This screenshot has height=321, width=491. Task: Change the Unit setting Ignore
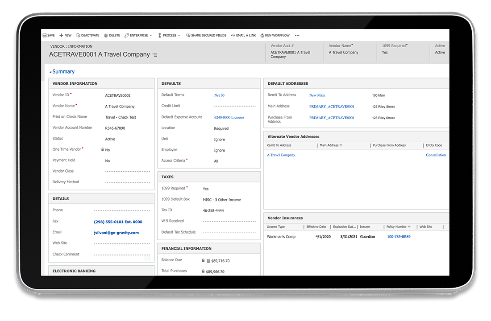[x=220, y=140]
